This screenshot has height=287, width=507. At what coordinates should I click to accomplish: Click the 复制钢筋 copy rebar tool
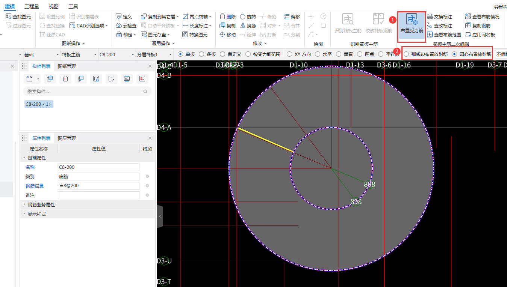478,26
